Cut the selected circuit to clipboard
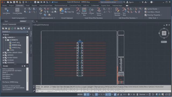The image size is (172, 97). pyautogui.click(x=67, y=9)
